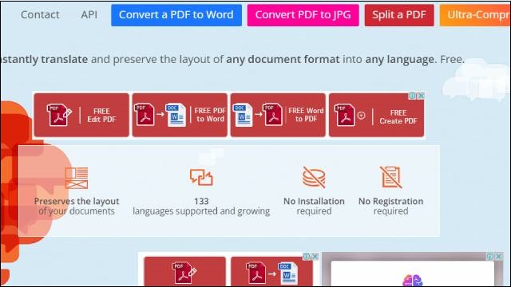Open the FREE Create PDF ad tile
This screenshot has width=511, height=287.
(x=376, y=115)
